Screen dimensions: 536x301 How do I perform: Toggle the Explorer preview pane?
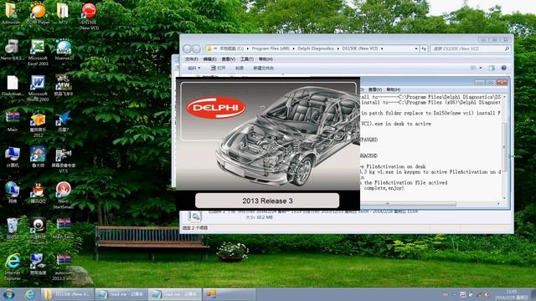(x=492, y=69)
